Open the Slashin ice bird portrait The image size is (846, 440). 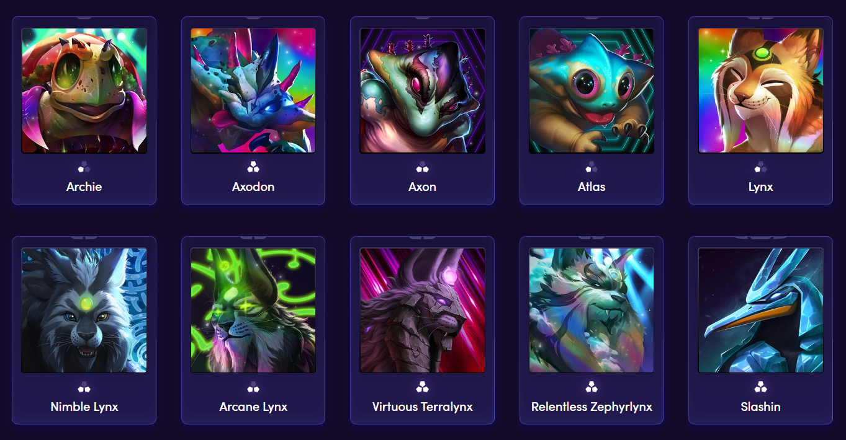click(761, 310)
